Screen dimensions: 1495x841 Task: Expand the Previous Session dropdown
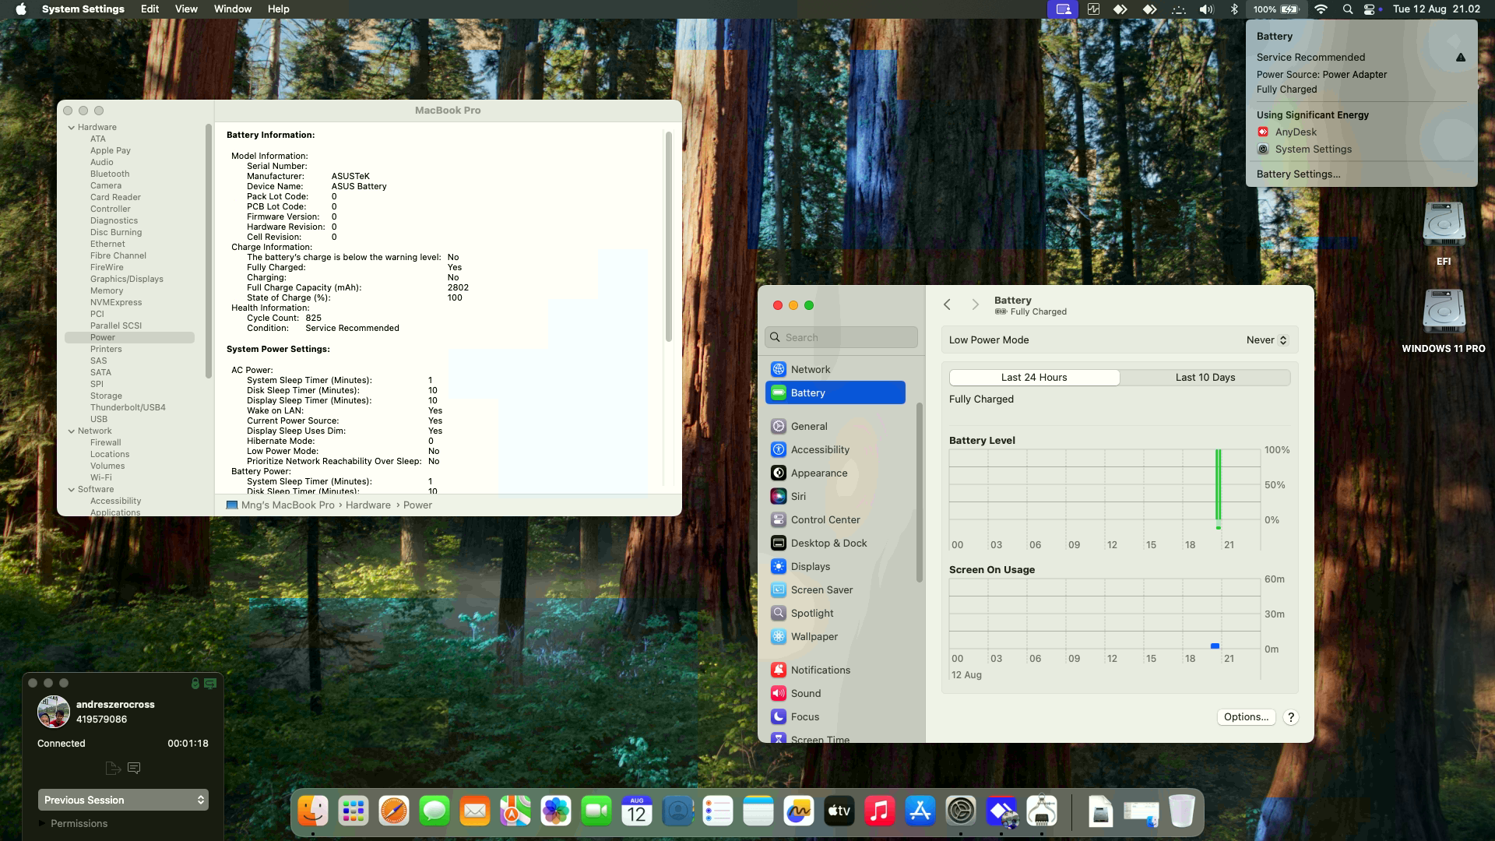[123, 800]
